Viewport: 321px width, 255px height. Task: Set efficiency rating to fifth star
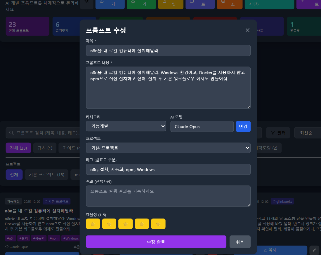[158, 224]
